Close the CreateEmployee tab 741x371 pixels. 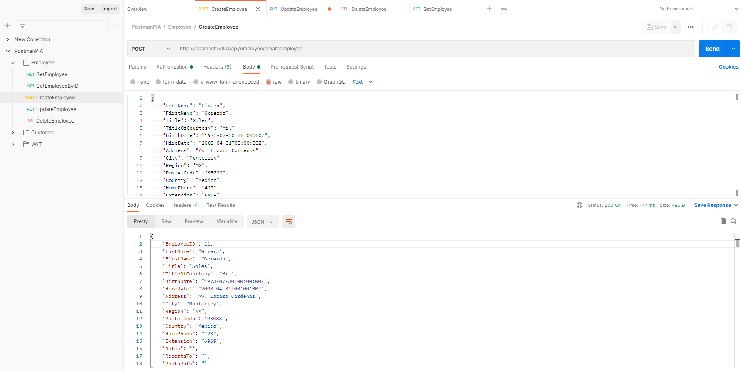pos(258,9)
